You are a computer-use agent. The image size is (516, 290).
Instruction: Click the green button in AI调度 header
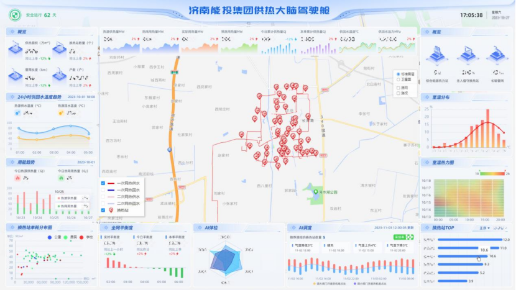[399, 237]
